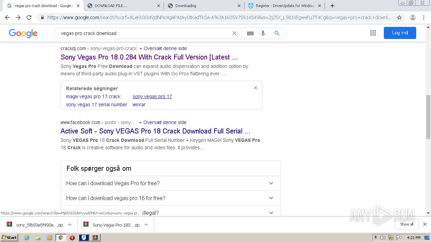Open the Chrome profile avatar icon
Screen dimensions: 431x242
[x=413, y=17]
